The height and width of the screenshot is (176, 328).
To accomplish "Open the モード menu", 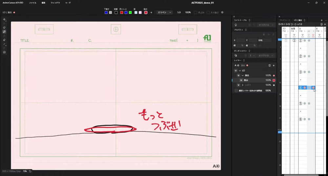I will coord(68,3).
